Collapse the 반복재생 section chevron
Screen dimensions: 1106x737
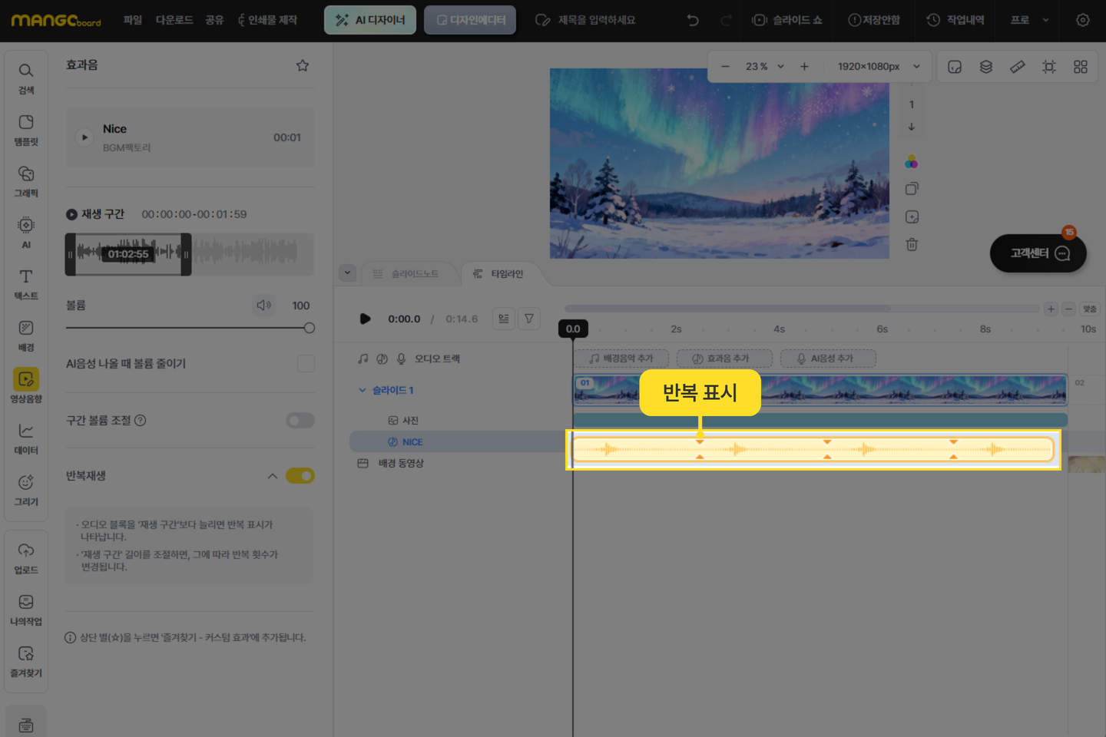click(x=273, y=476)
